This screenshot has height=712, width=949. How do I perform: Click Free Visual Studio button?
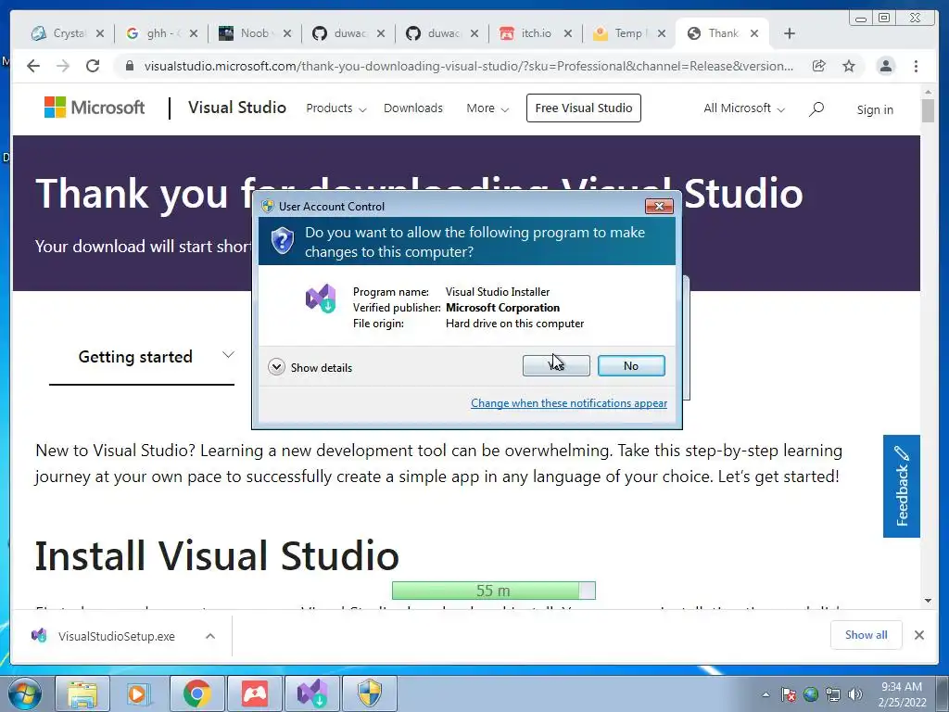[584, 108]
